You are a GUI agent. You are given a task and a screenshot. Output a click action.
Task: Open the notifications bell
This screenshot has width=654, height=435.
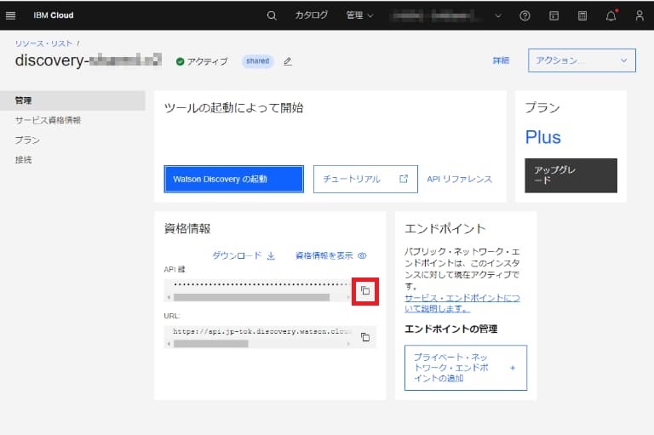[x=611, y=15]
